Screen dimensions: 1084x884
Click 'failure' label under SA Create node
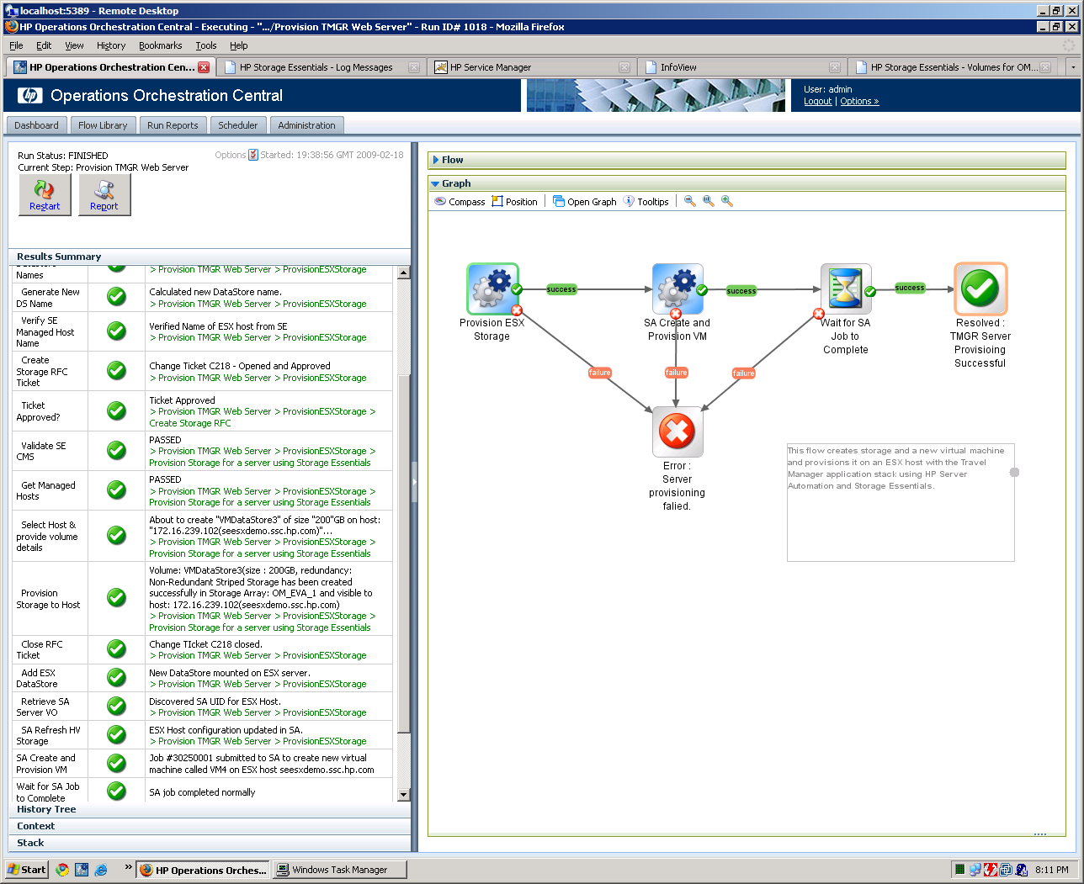677,373
